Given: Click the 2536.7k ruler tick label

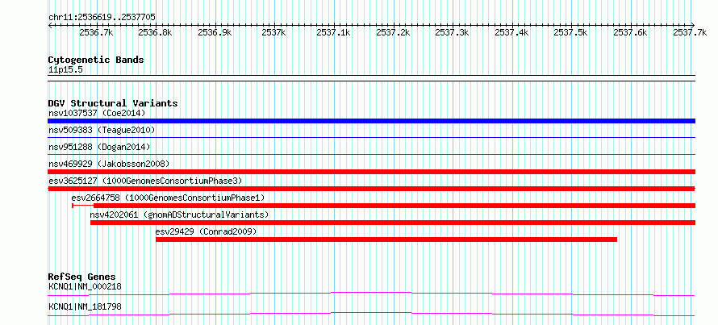Looking at the screenshot, I should 96,33.
